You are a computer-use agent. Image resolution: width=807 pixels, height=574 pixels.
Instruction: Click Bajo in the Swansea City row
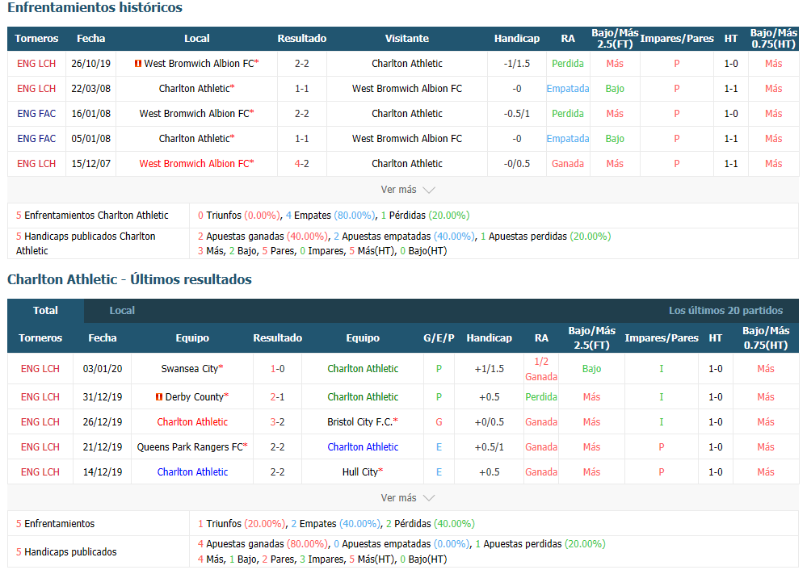[591, 369]
